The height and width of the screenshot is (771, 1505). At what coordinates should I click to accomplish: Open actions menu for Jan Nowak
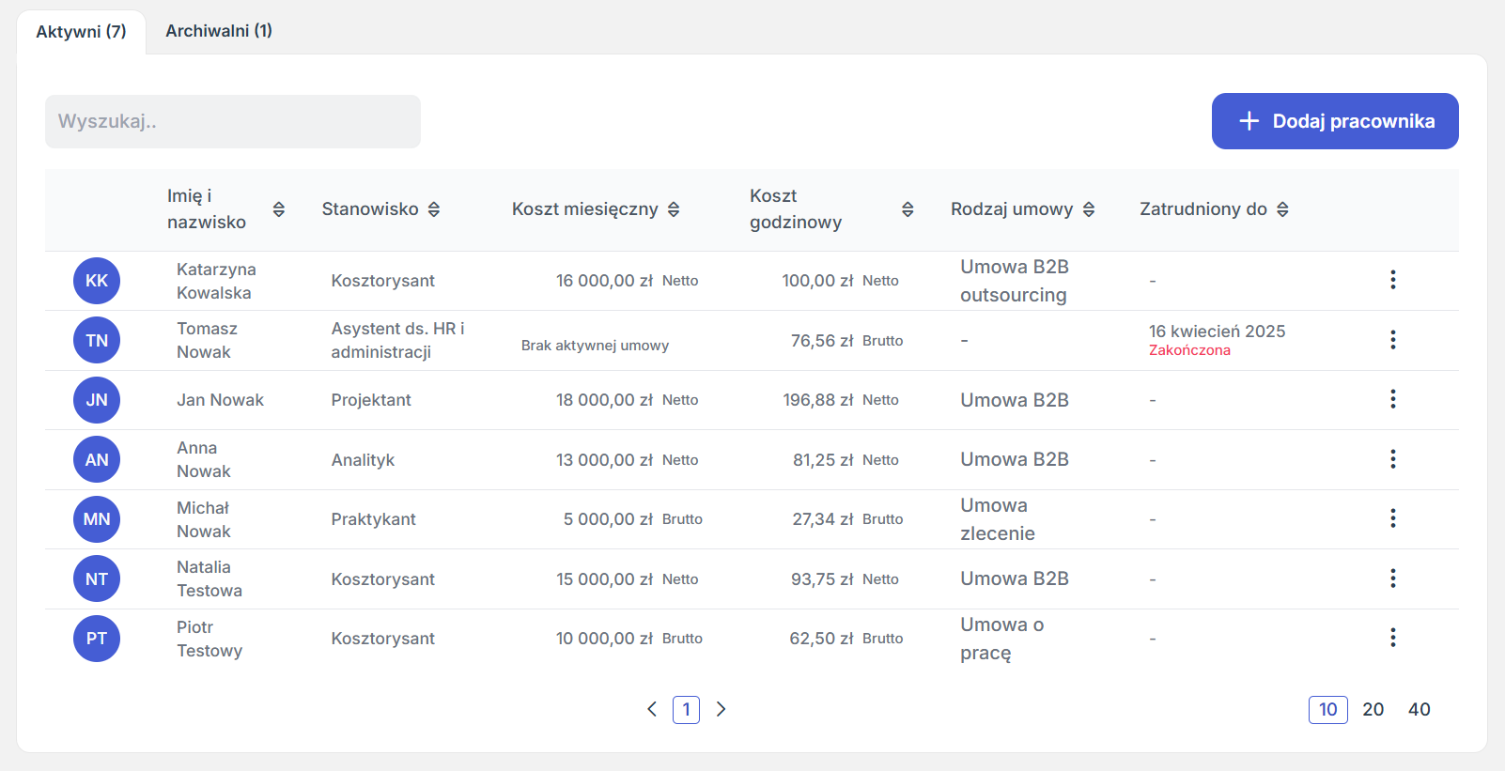point(1392,399)
